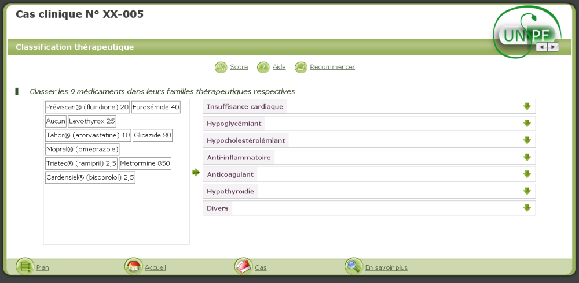Image resolution: width=579 pixels, height=283 pixels.
Task: Open the Recommencer link
Action: point(332,67)
